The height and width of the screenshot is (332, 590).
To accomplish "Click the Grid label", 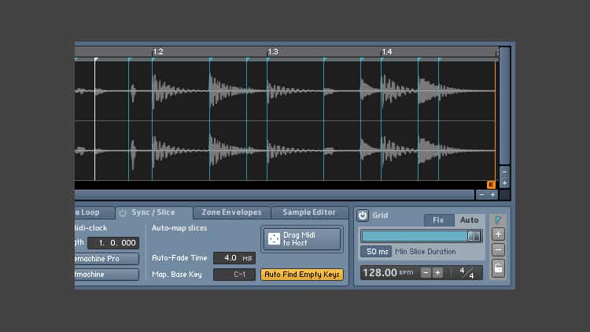I will [380, 216].
